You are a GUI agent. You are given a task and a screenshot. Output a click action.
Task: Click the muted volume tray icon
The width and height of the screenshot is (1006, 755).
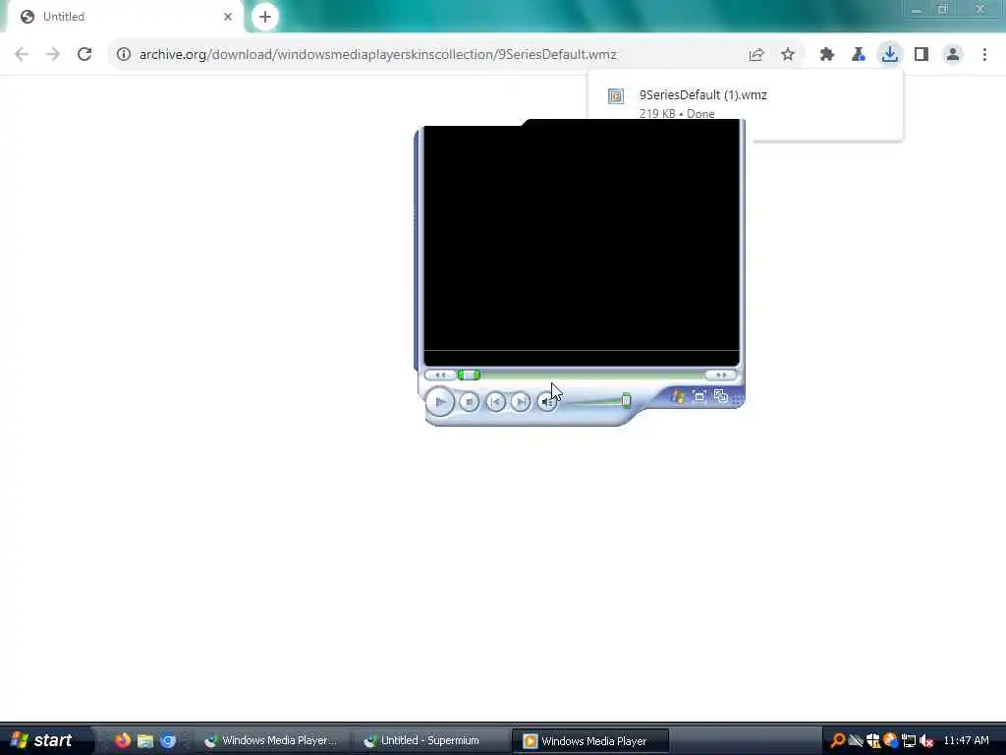tap(925, 741)
